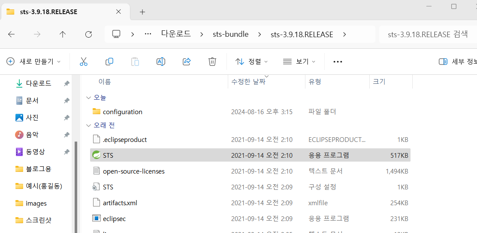477x233 pixels.
Task: Go back with the left arrow
Action: point(11,34)
